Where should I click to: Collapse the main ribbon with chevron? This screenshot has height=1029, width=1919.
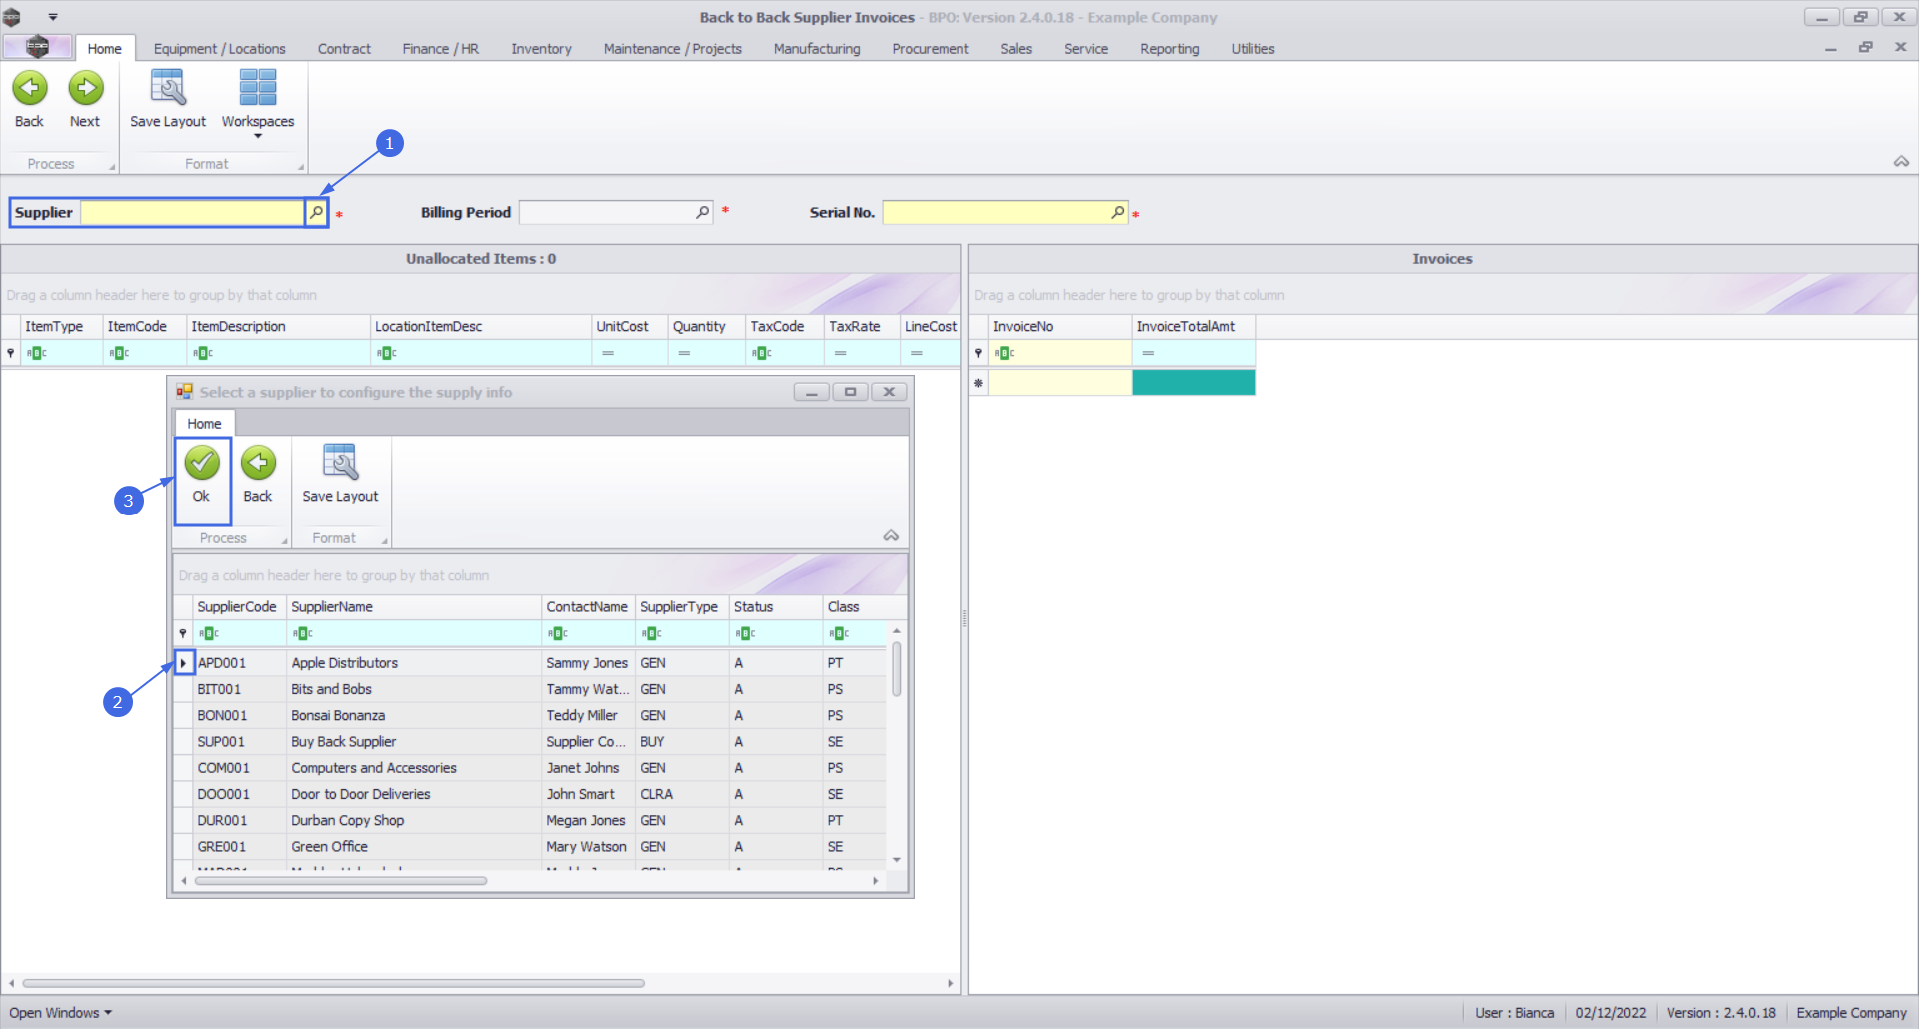point(1901,162)
